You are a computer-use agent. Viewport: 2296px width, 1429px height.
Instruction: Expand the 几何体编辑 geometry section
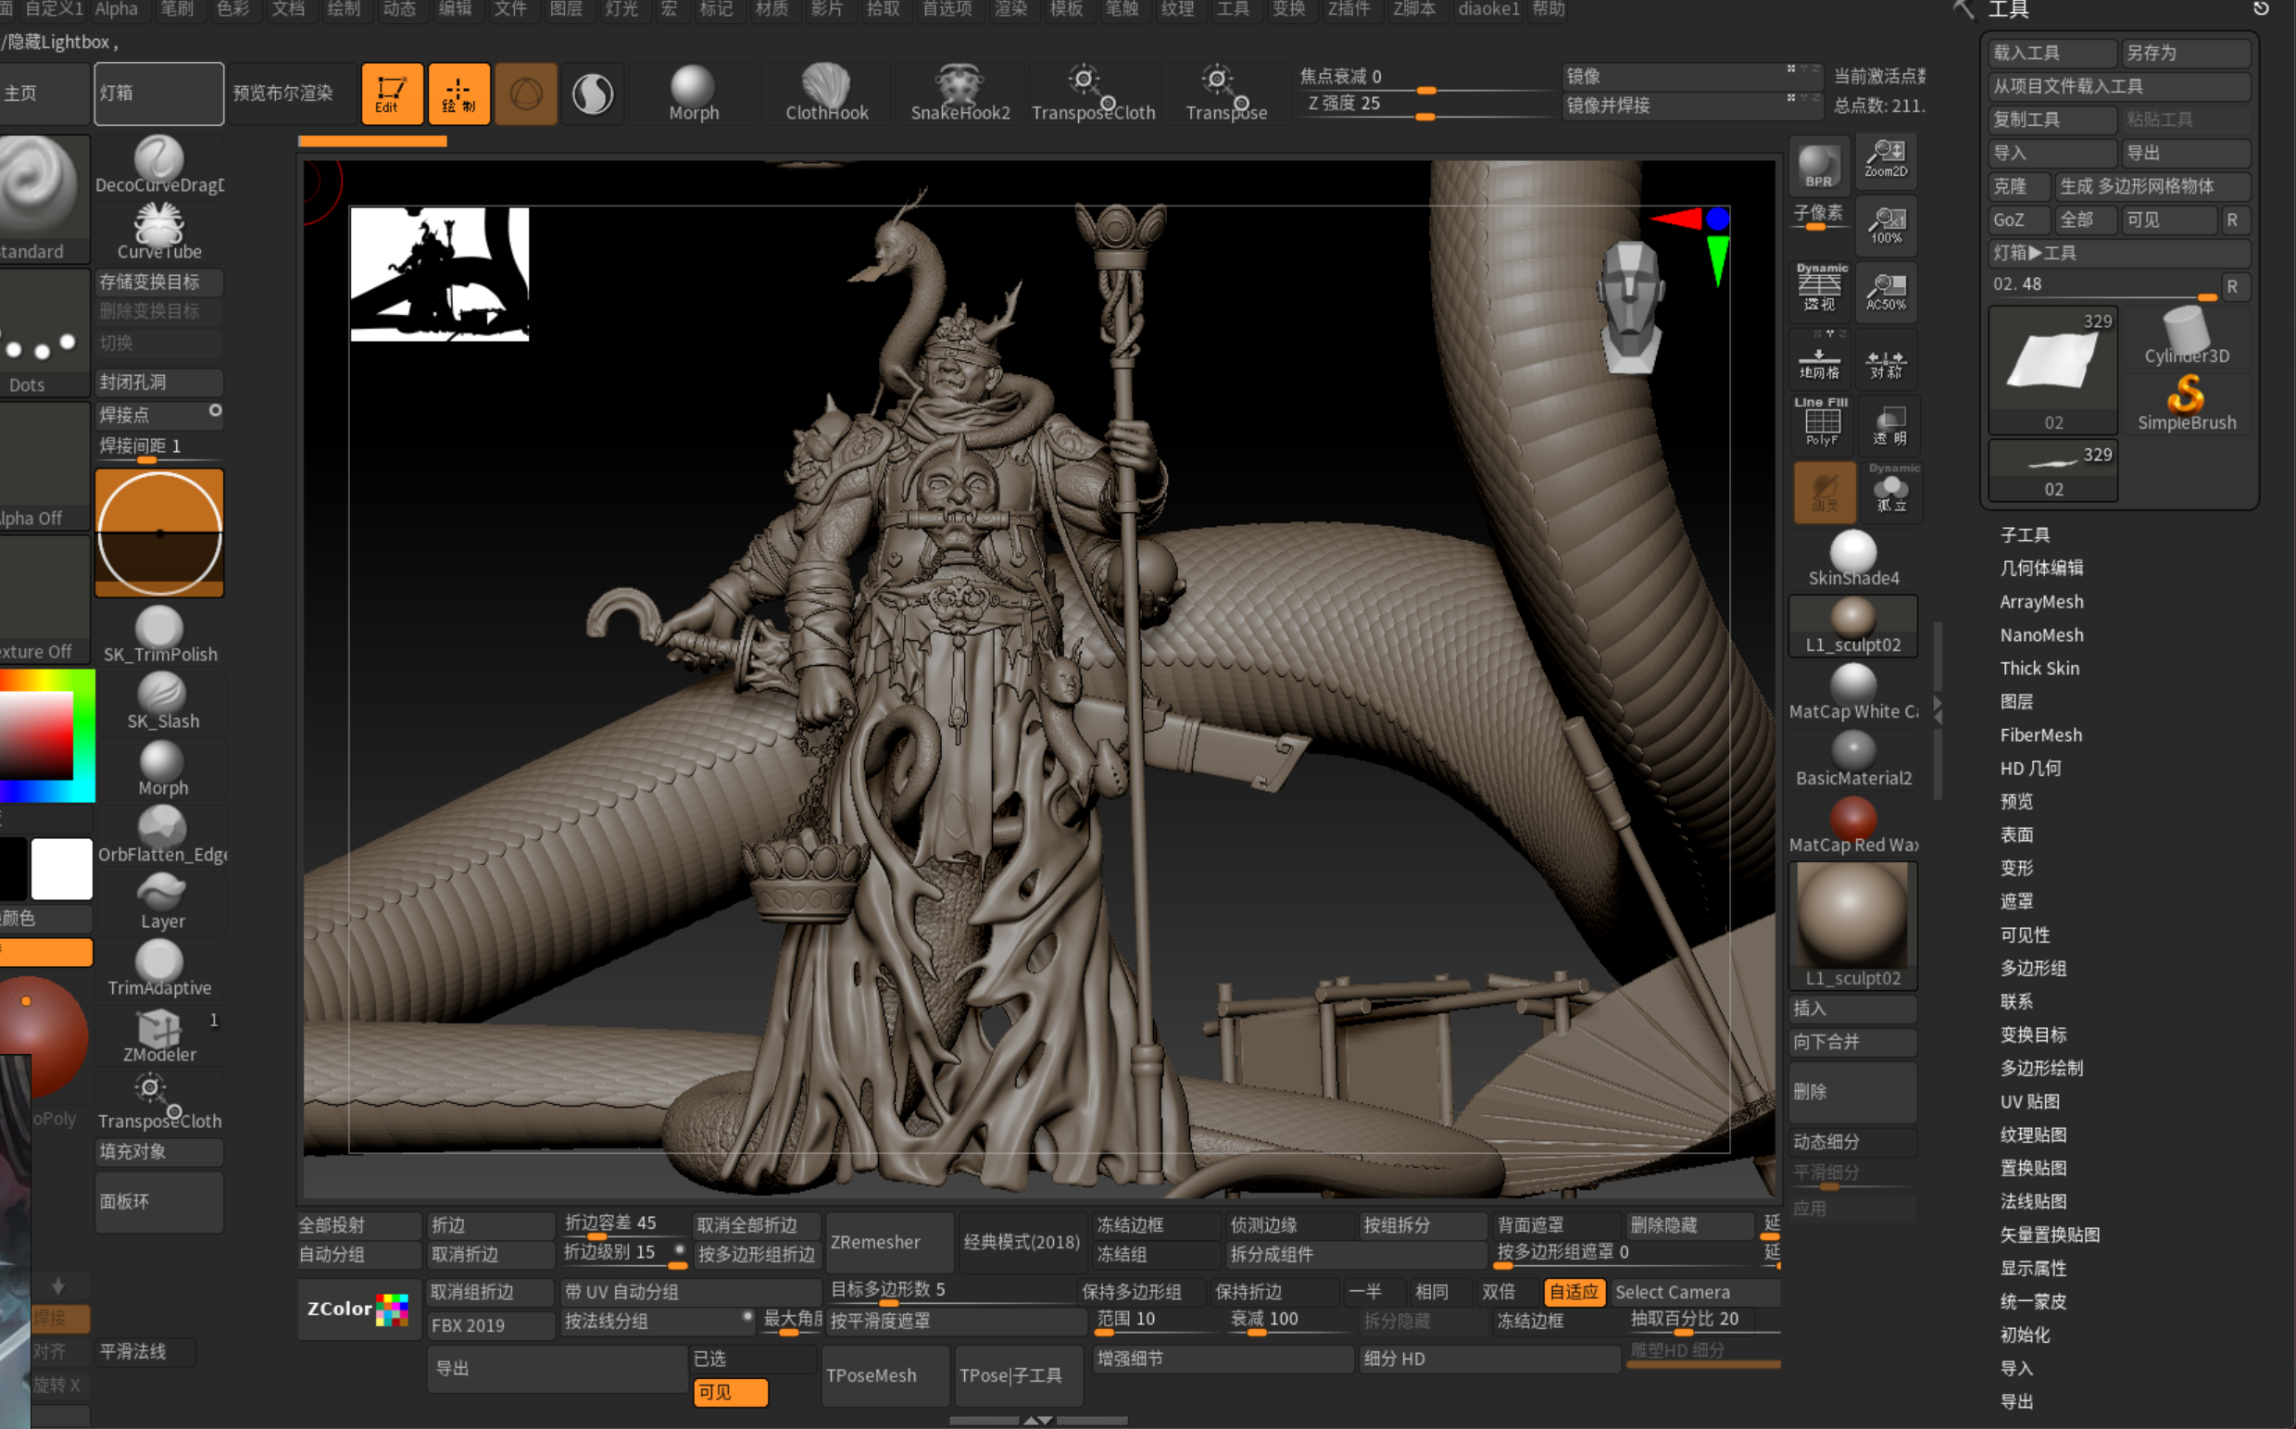[2040, 568]
